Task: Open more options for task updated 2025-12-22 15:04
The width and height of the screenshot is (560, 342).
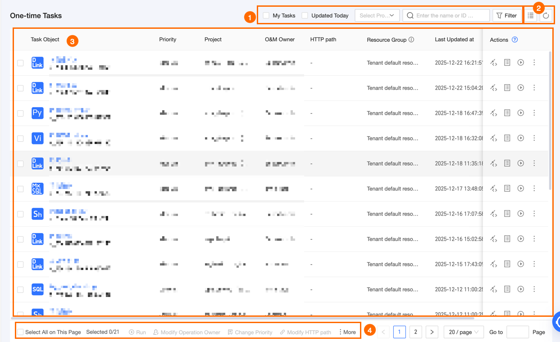Action: coord(534,88)
